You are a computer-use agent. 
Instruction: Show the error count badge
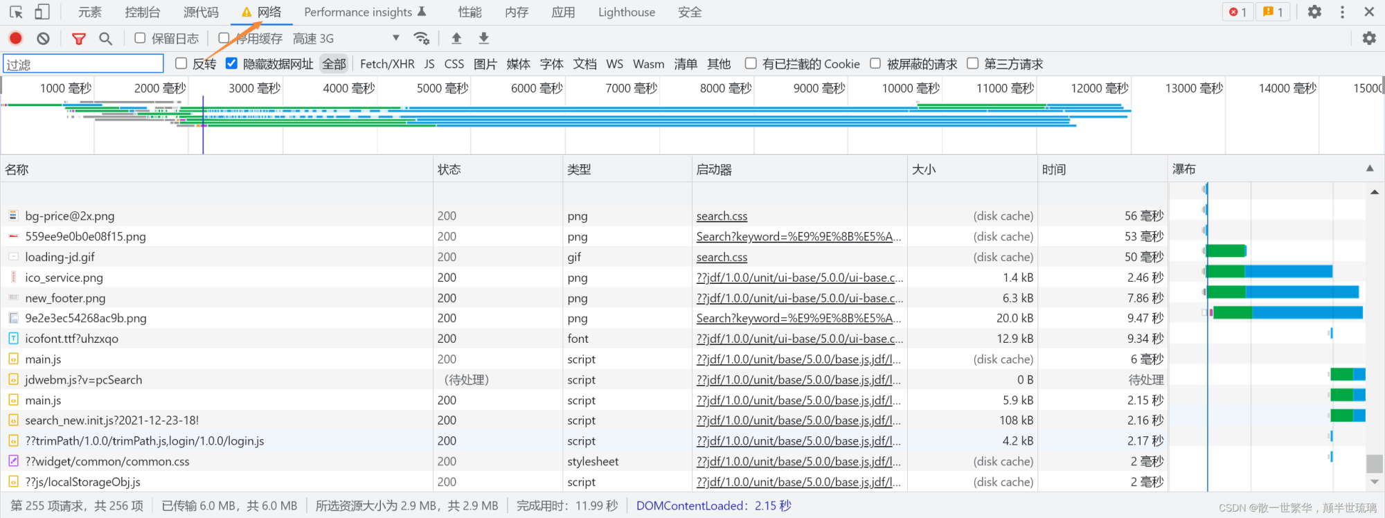coord(1237,12)
